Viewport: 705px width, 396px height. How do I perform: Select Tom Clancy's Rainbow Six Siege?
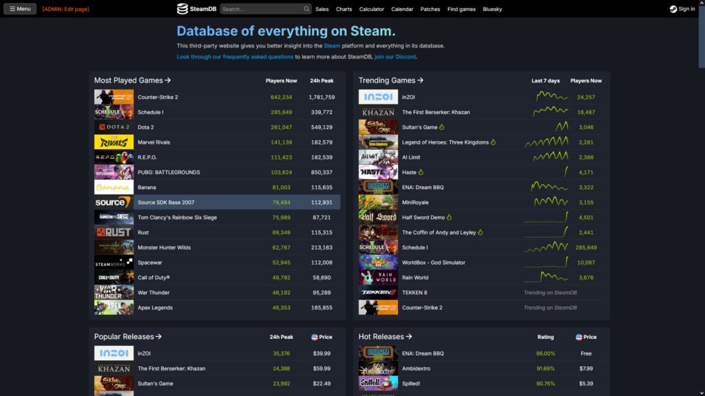(x=177, y=217)
